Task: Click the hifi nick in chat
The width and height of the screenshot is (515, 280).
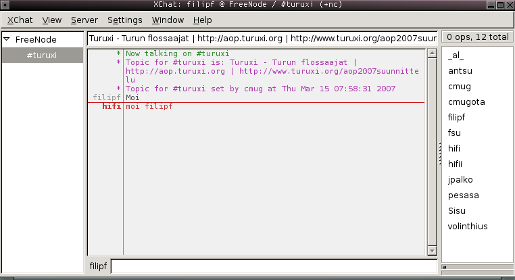Action: pos(112,106)
